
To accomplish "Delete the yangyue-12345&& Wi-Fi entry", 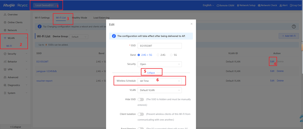I will point(280,71).
